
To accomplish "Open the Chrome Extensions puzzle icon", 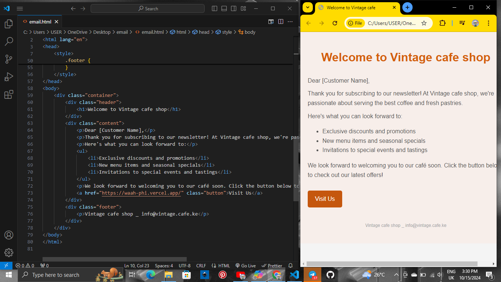I will (442, 23).
